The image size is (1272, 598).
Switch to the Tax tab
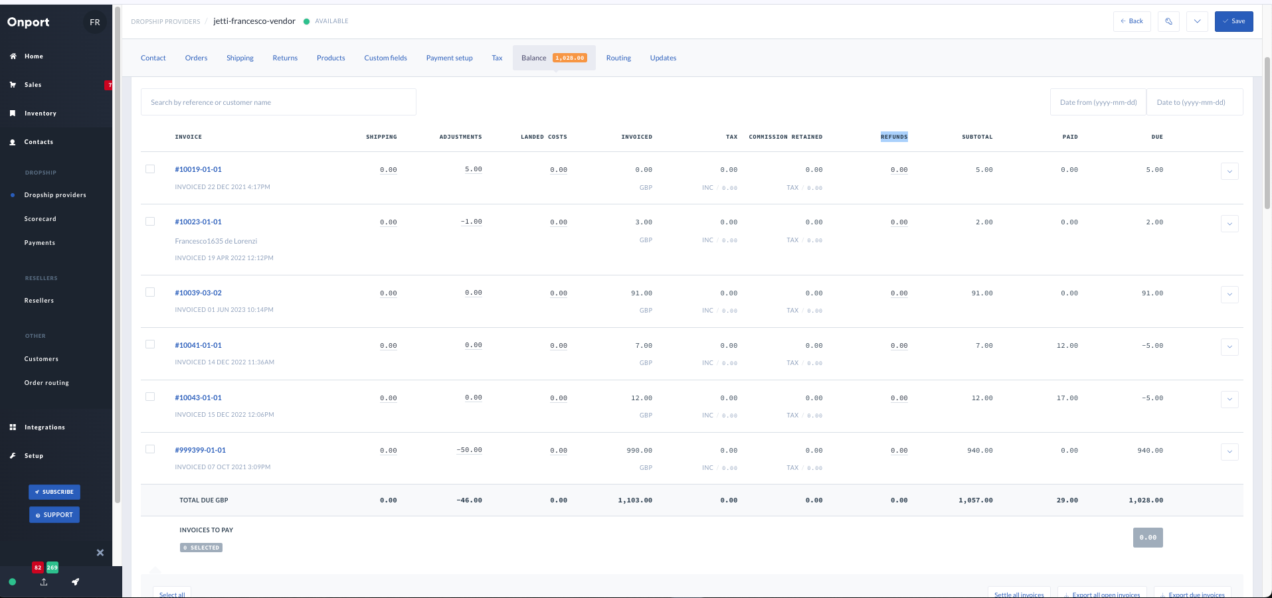tap(497, 58)
